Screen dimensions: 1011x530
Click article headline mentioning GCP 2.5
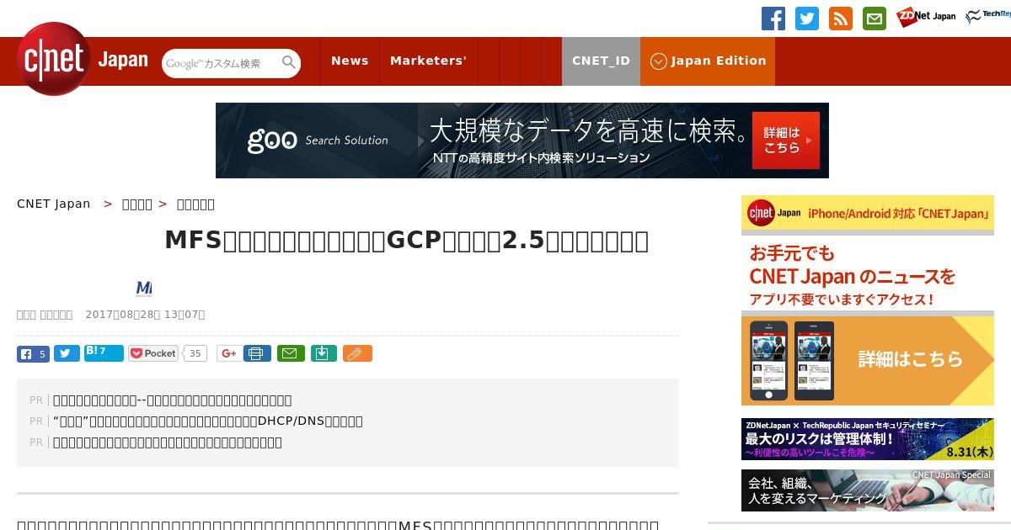pos(406,241)
